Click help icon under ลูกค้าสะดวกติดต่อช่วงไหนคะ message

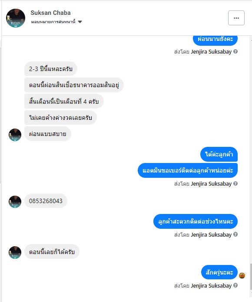coord(235,234)
